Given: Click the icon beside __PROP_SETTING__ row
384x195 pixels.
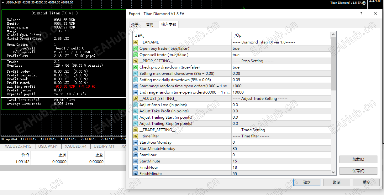Looking at the screenshot, I should pyautogui.click(x=135, y=61).
